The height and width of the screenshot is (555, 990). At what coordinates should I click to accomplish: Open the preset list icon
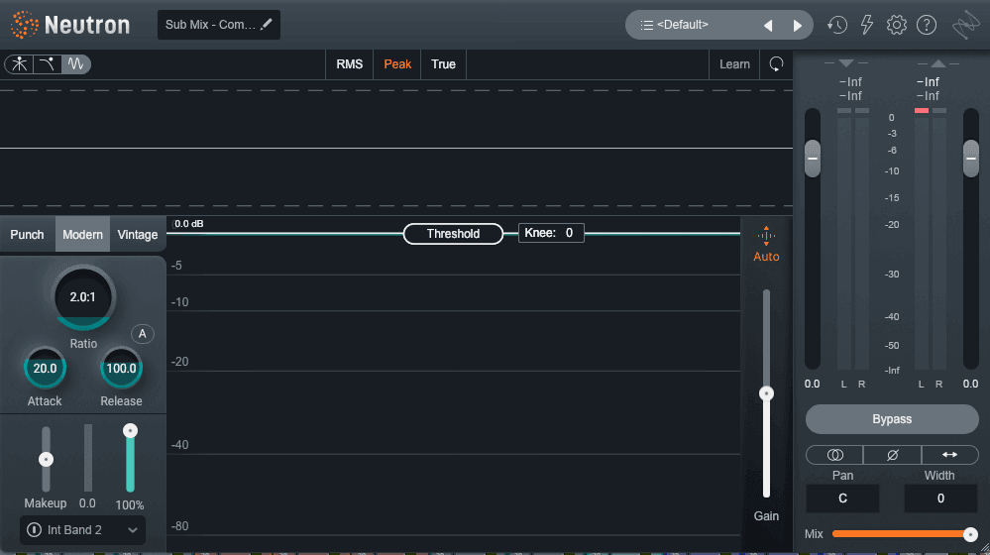(646, 25)
